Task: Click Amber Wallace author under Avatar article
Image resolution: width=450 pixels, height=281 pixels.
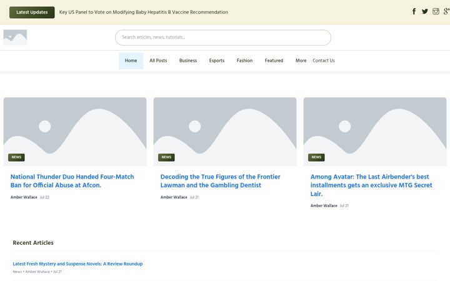Action: [x=324, y=205]
